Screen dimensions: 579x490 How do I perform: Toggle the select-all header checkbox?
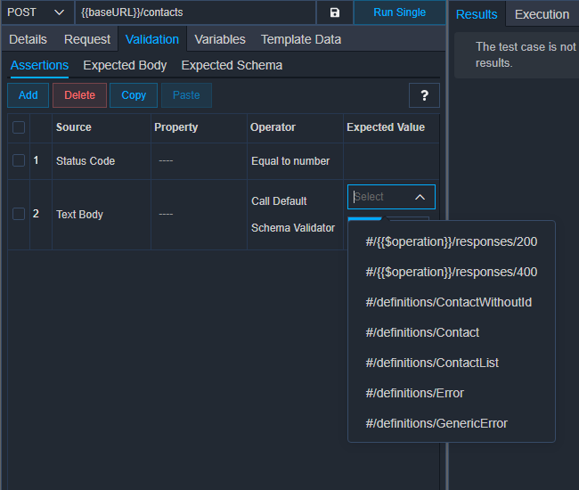(x=19, y=127)
